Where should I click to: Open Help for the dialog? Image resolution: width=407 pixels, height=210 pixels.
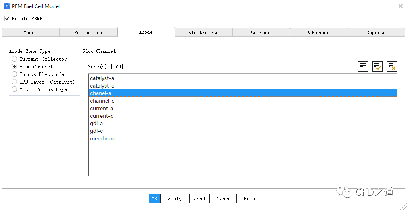(x=250, y=198)
